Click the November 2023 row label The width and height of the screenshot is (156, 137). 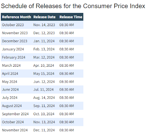[x=15, y=33]
